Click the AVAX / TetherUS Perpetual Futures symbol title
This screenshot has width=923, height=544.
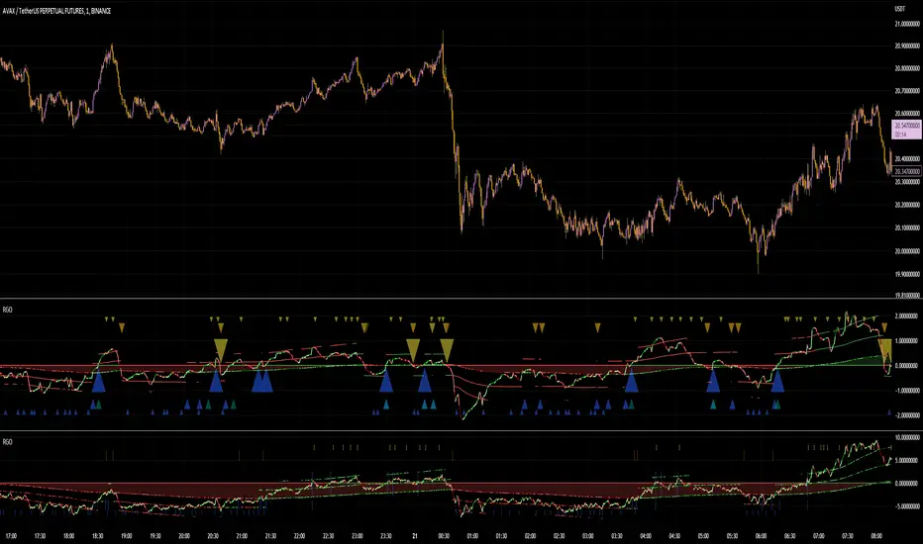pyautogui.click(x=56, y=11)
